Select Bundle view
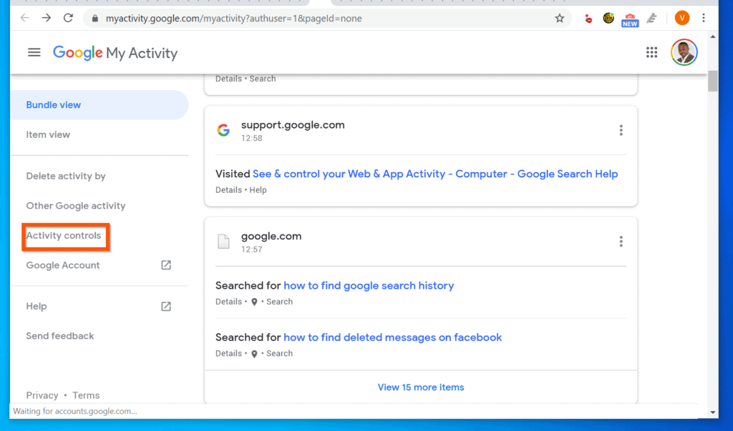Image resolution: width=733 pixels, height=431 pixels. 99,104
